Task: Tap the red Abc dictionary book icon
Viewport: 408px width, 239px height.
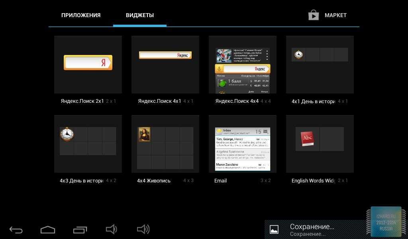Action: click(x=308, y=139)
